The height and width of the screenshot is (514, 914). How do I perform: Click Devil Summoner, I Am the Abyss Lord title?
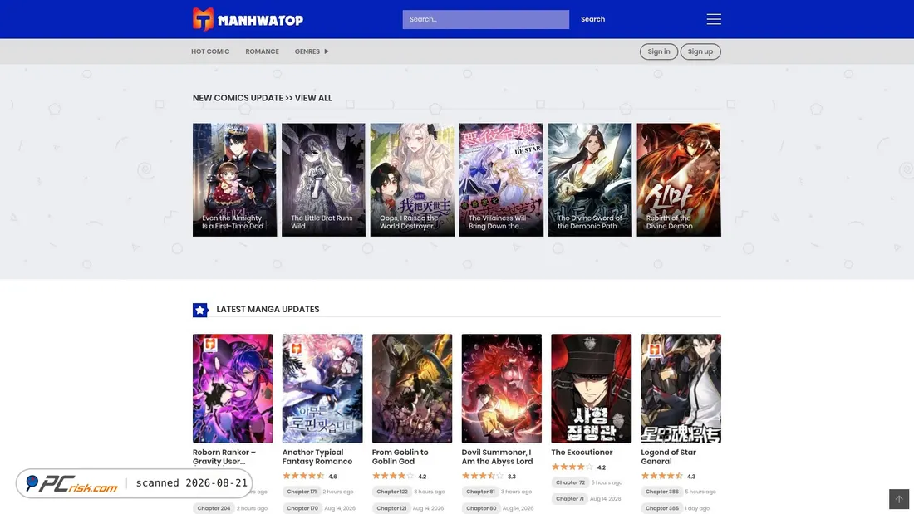pyautogui.click(x=497, y=457)
